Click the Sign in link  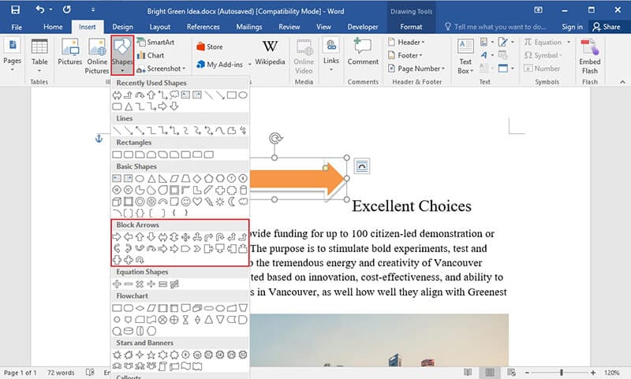pyautogui.click(x=572, y=27)
